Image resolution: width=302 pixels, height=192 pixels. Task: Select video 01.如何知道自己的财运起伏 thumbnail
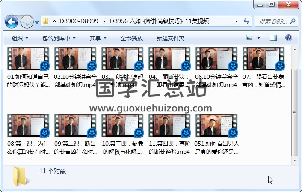pos(28,59)
